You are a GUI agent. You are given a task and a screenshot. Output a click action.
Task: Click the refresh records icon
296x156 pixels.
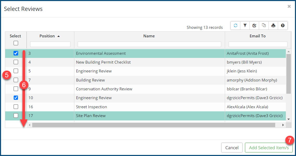pyautogui.click(x=235, y=25)
